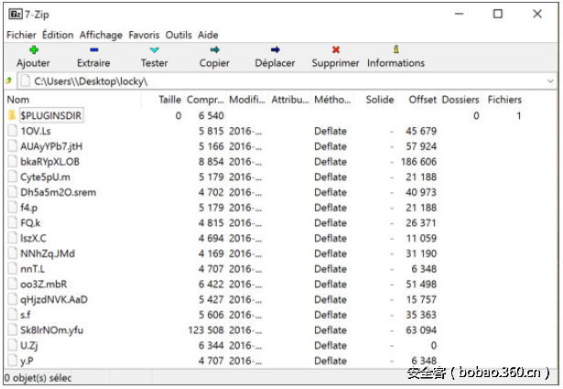Click the red Supprimer X icon
This screenshot has height=389, width=563.
coord(335,50)
